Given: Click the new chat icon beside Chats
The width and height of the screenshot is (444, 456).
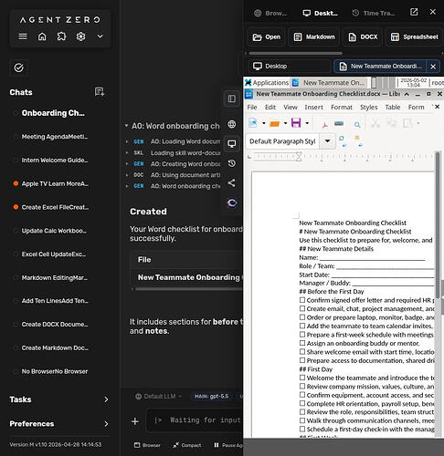Looking at the screenshot, I should pyautogui.click(x=100, y=92).
